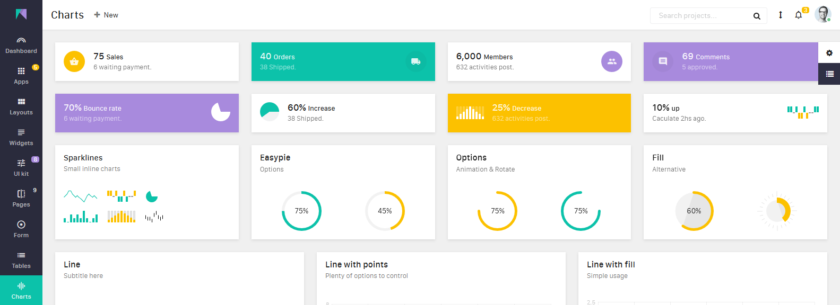Image resolution: width=840 pixels, height=305 pixels.
Task: Click the purple Members people icon
Action: point(611,61)
